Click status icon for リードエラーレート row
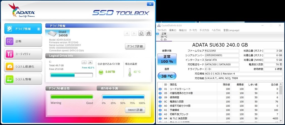The image size is (285, 125). [x=160, y=89]
